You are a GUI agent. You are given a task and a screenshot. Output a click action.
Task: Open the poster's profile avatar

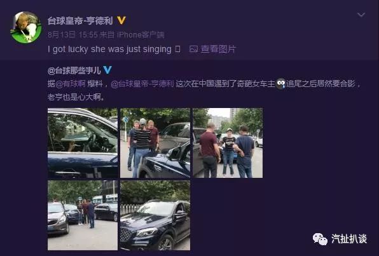point(26,27)
